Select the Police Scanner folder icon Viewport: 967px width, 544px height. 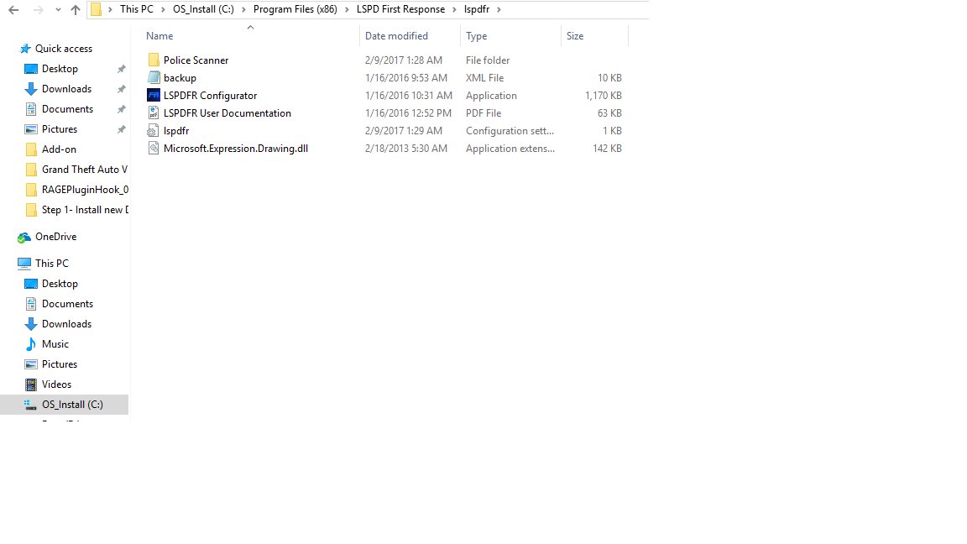click(x=154, y=60)
